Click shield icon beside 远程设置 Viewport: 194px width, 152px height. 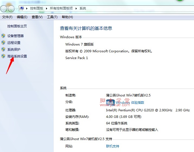pos(3,43)
